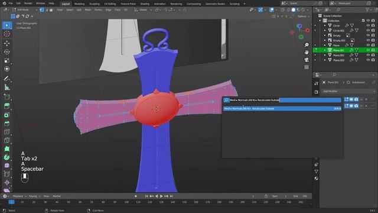Select the Knife tool

pos(7,140)
